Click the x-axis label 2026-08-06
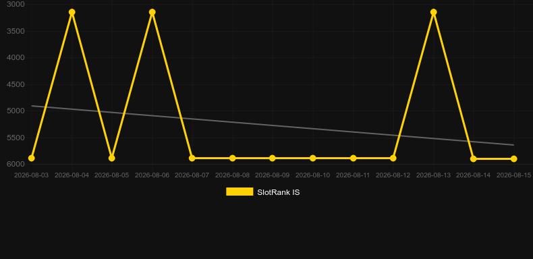 152,175
